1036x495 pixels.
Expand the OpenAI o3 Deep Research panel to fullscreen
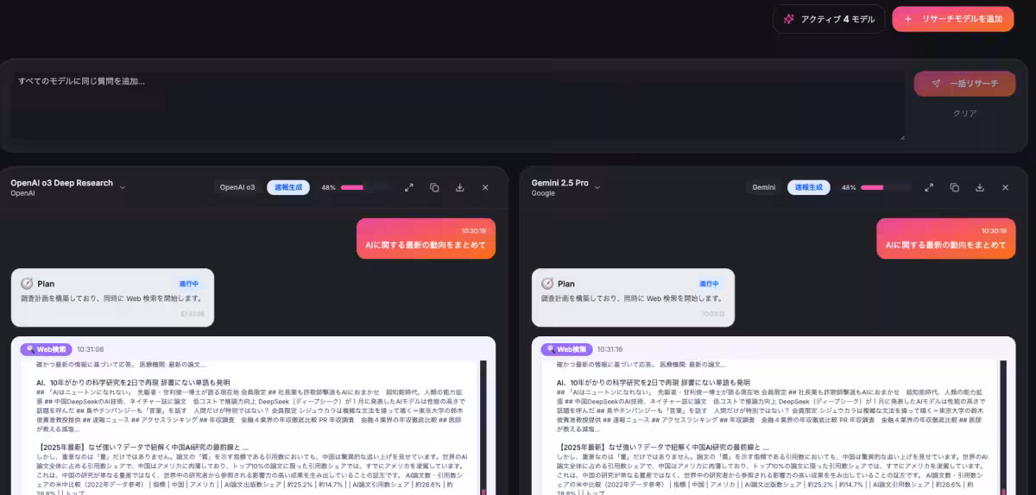pyautogui.click(x=409, y=187)
